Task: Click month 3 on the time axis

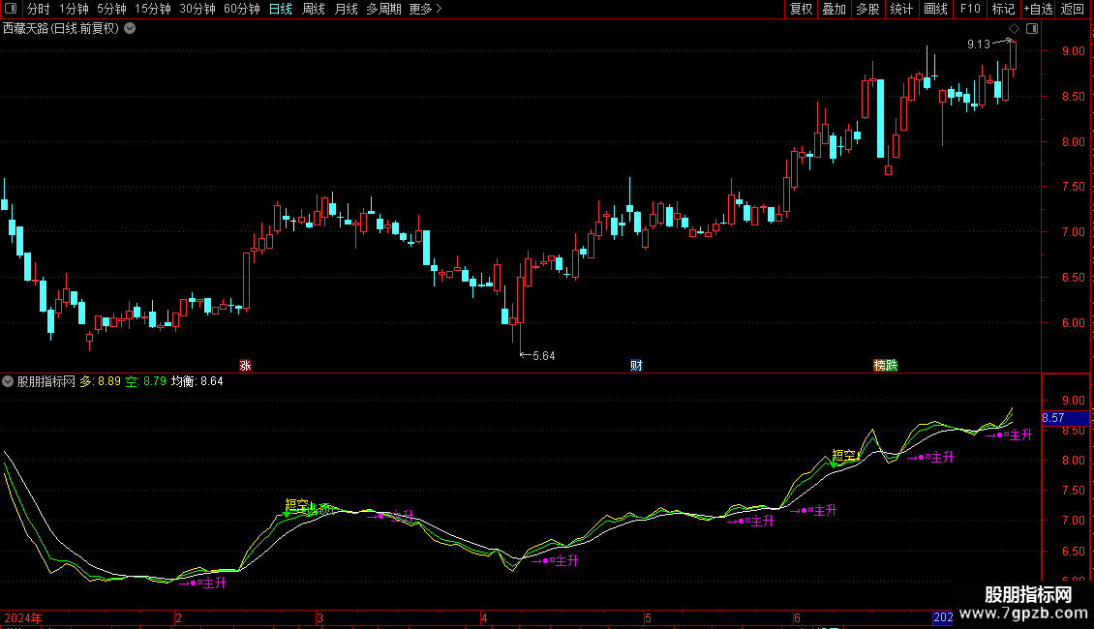Action: point(319,617)
